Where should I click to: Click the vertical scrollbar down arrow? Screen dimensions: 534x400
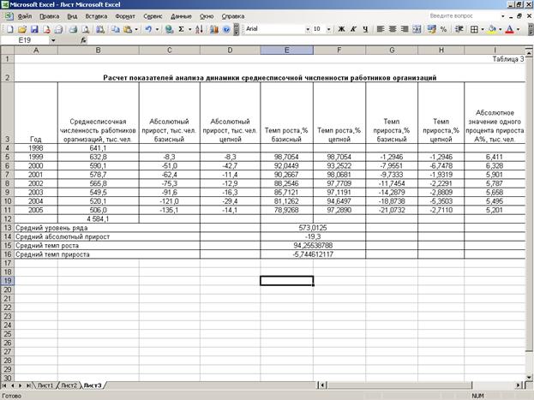[529, 377]
